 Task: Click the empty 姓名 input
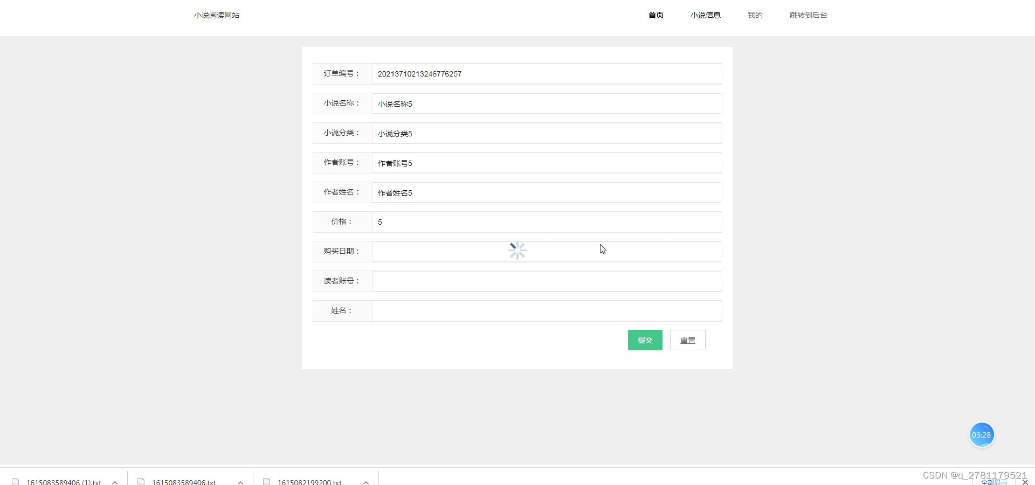[x=547, y=311]
